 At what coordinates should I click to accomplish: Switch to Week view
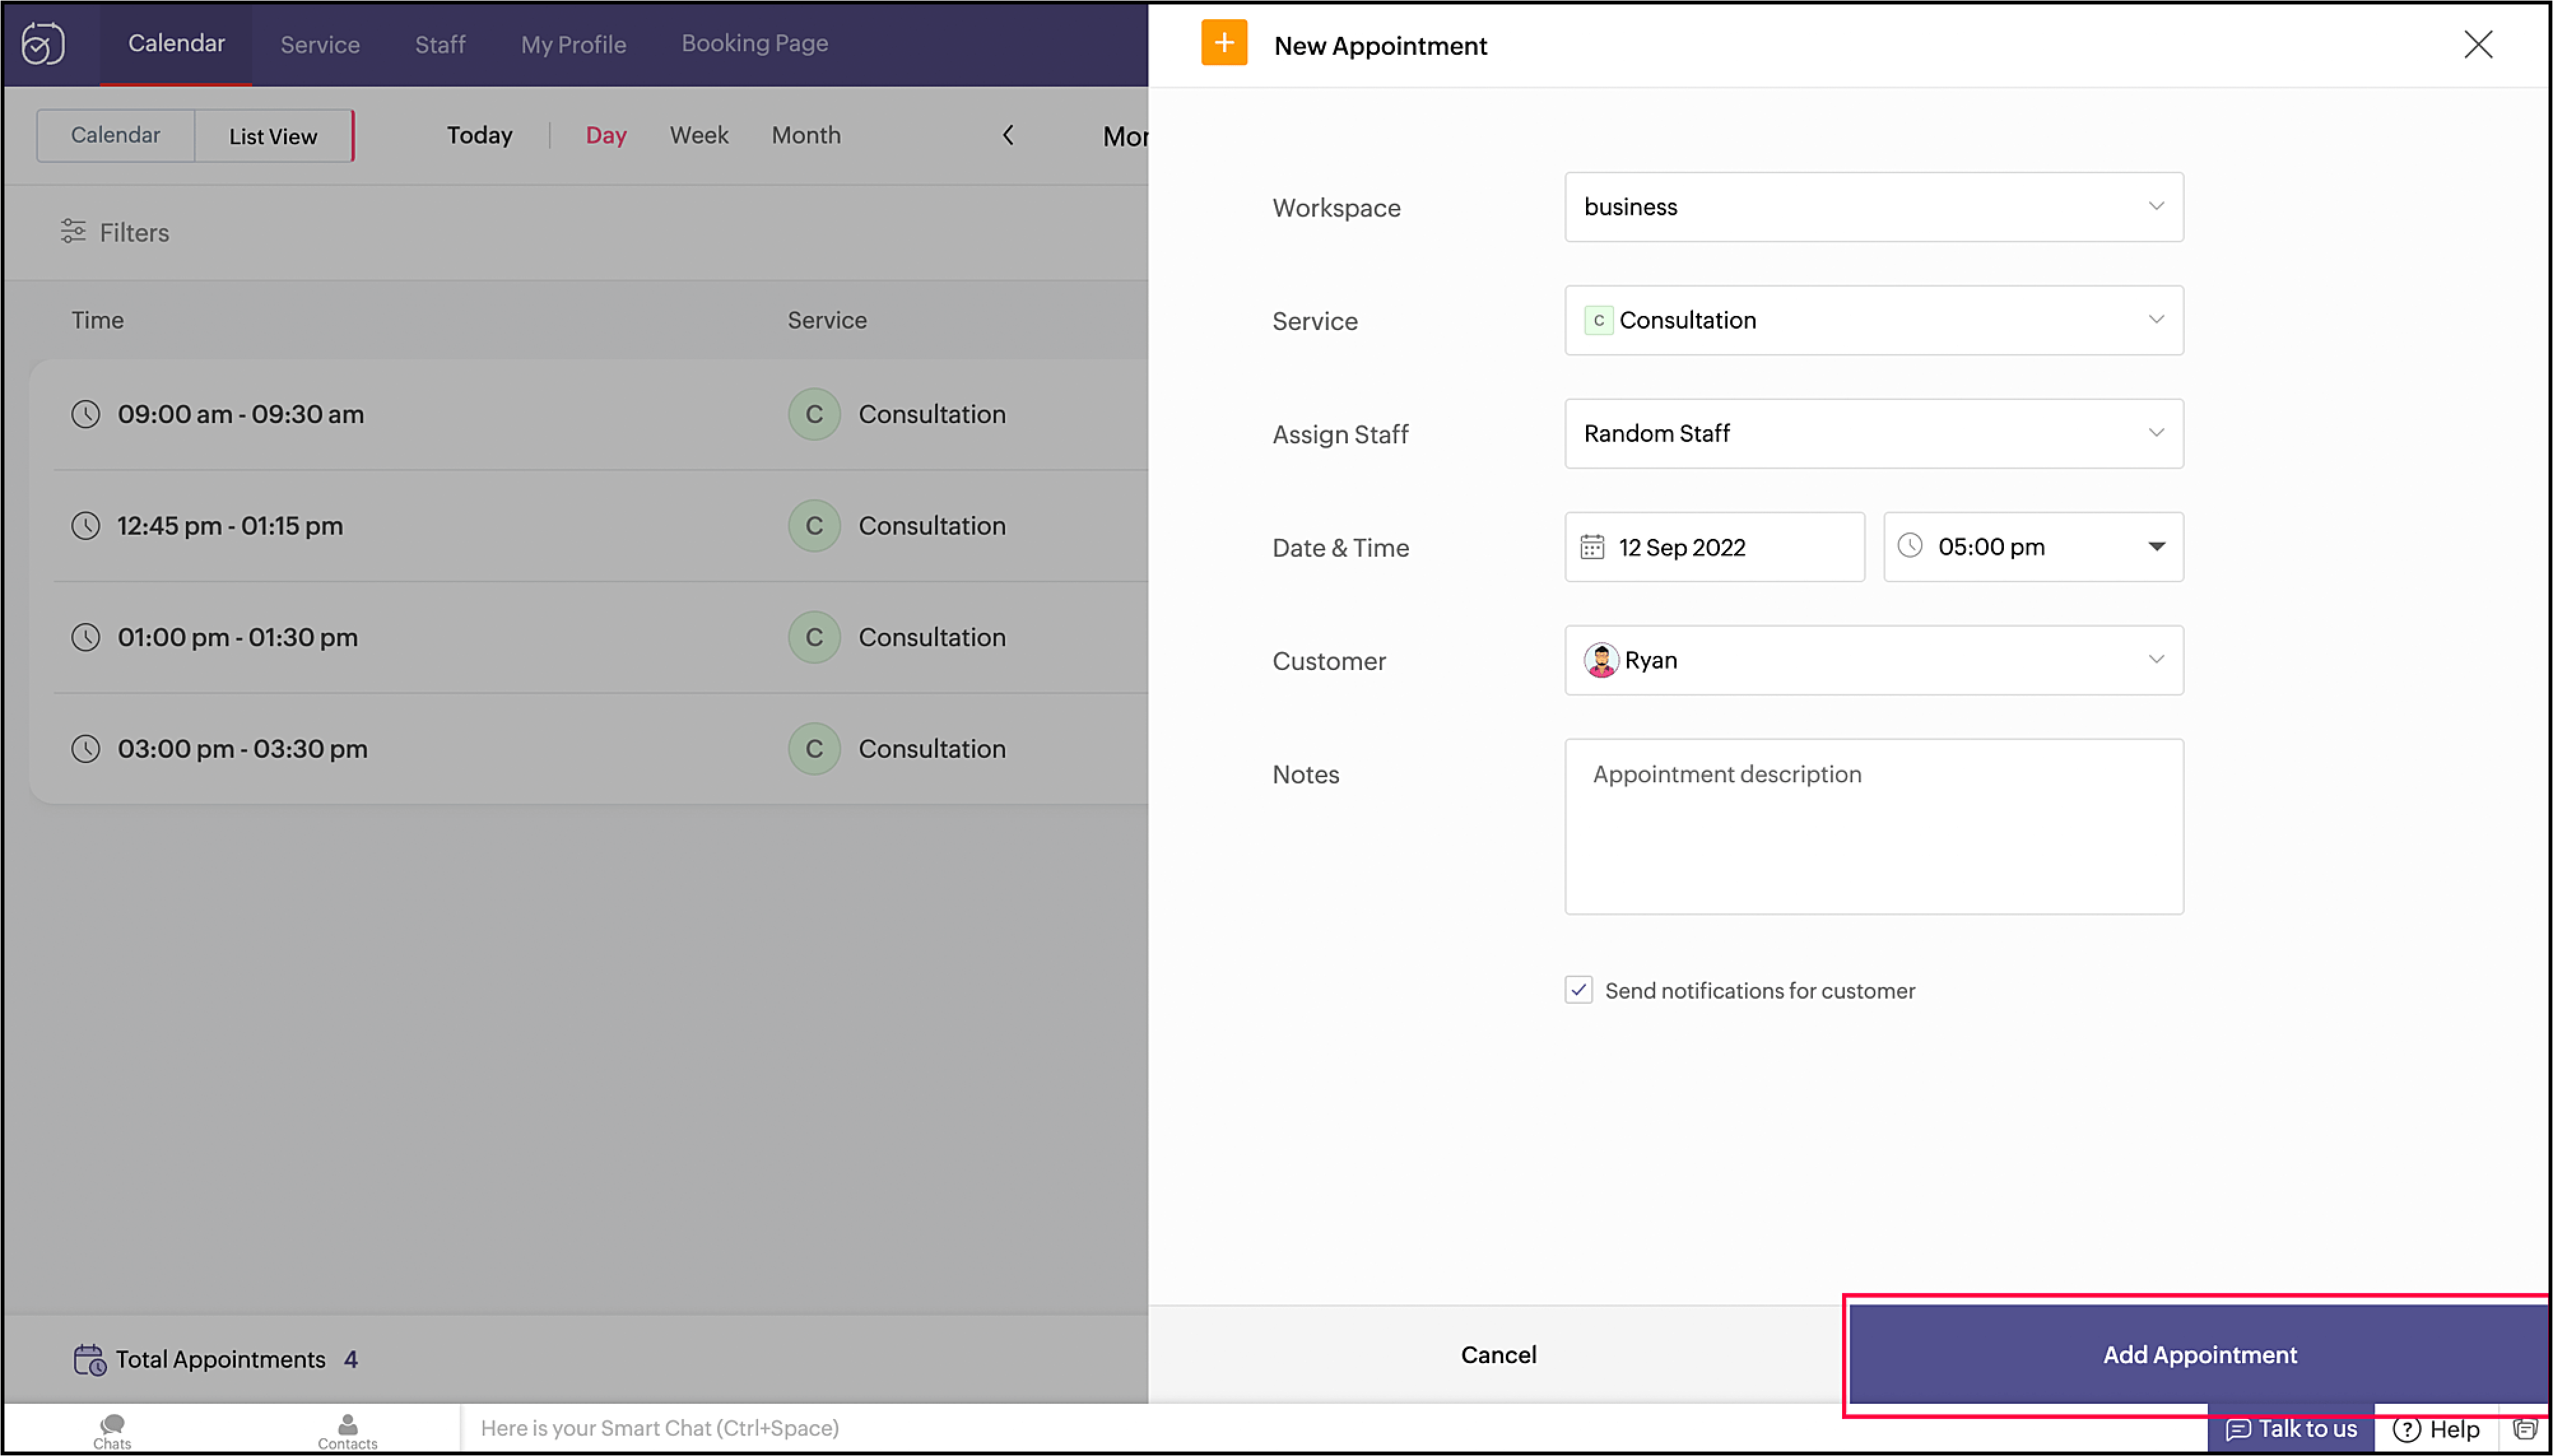[x=698, y=135]
